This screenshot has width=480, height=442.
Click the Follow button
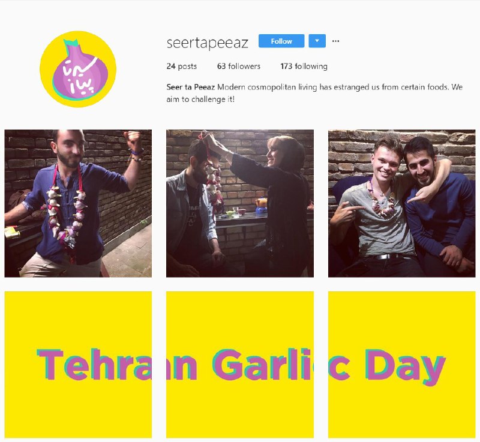click(x=281, y=41)
